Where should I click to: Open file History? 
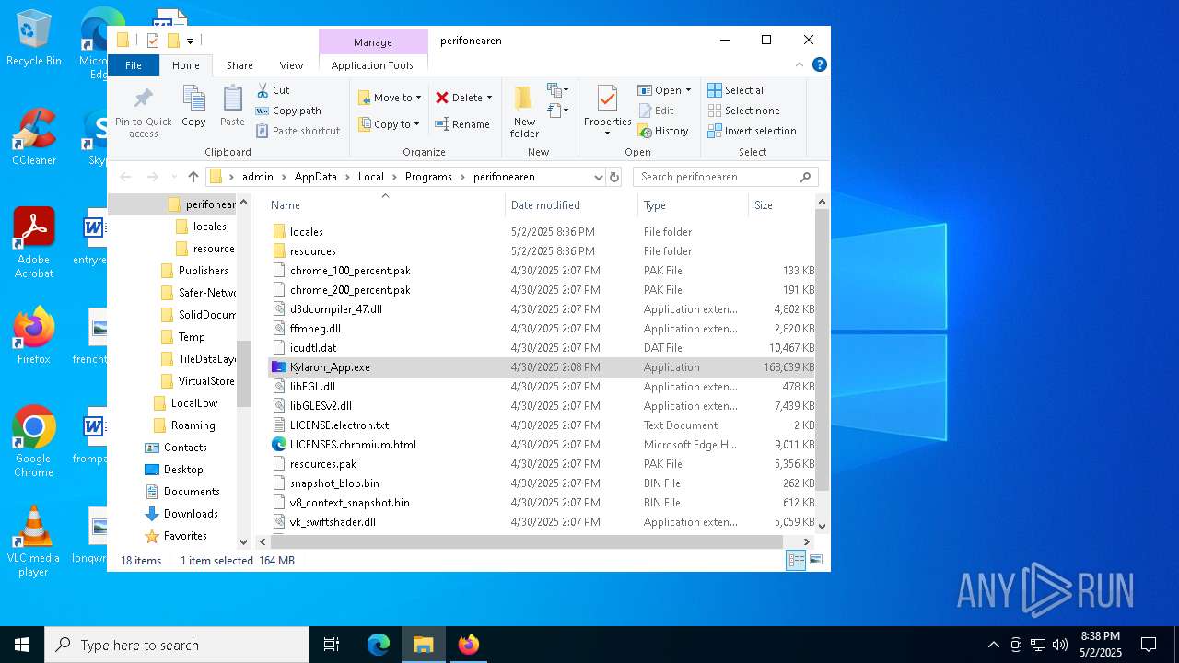[663, 131]
